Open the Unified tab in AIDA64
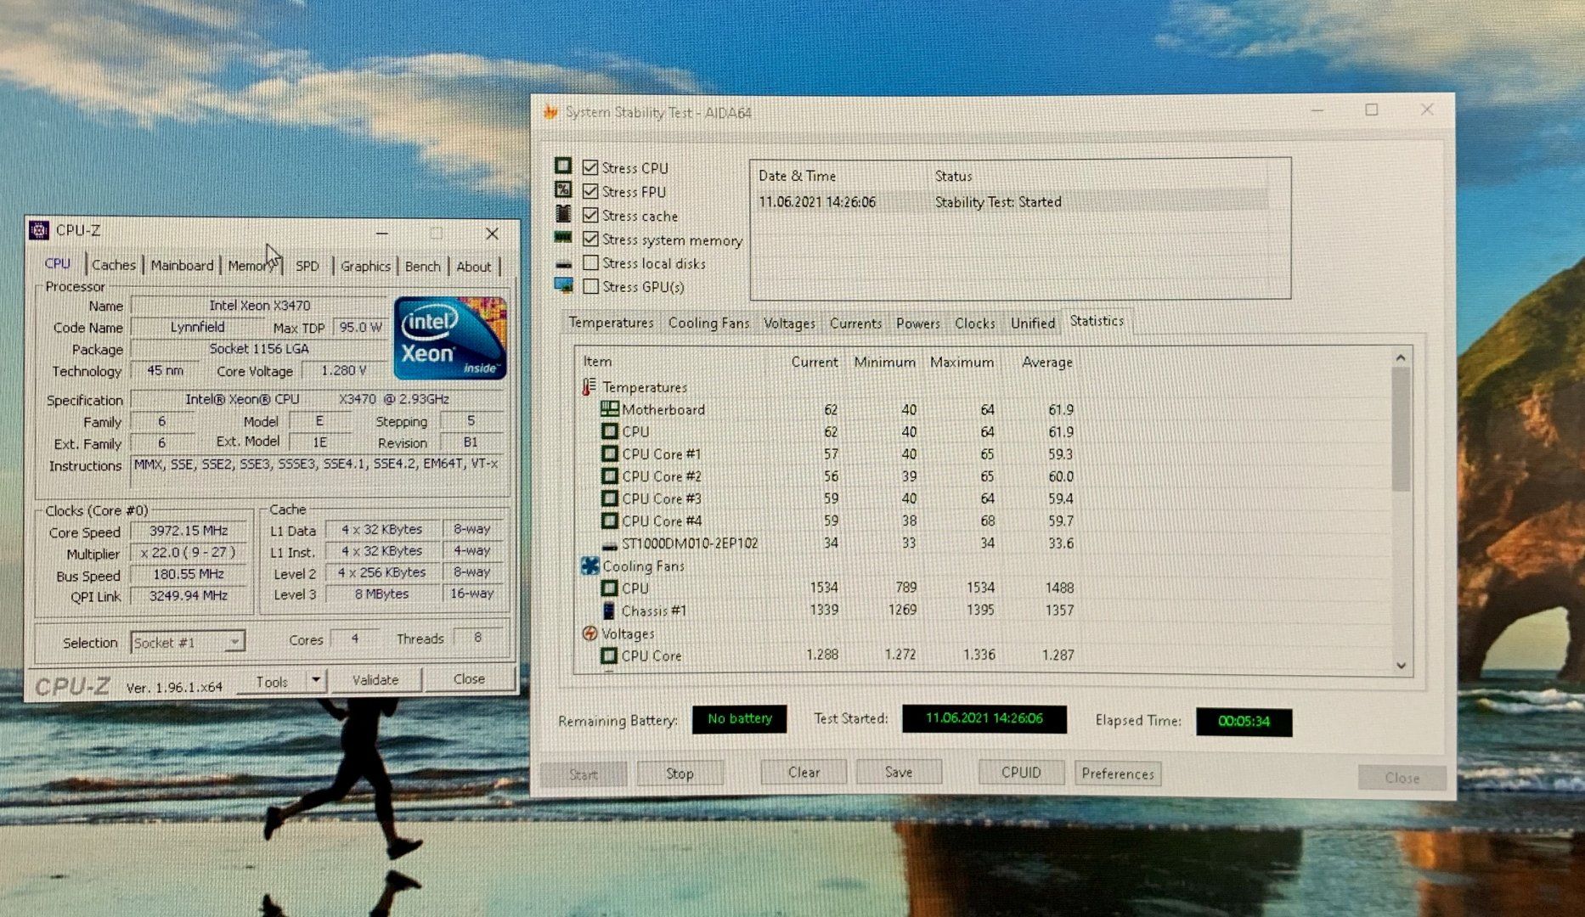Viewport: 1585px width, 917px height. (1033, 323)
